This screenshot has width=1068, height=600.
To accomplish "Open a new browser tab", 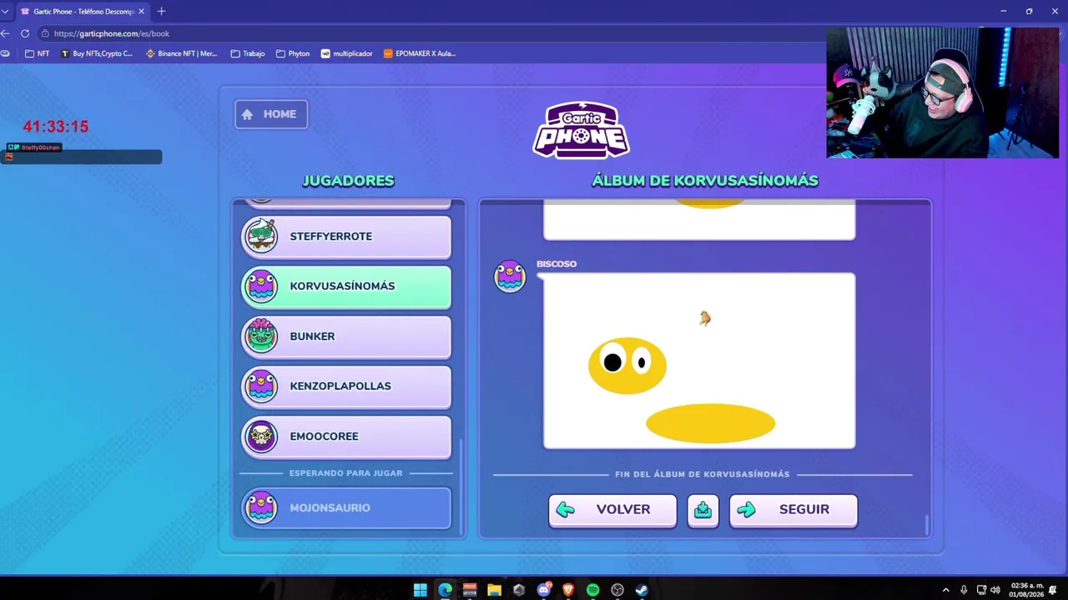I will point(161,12).
